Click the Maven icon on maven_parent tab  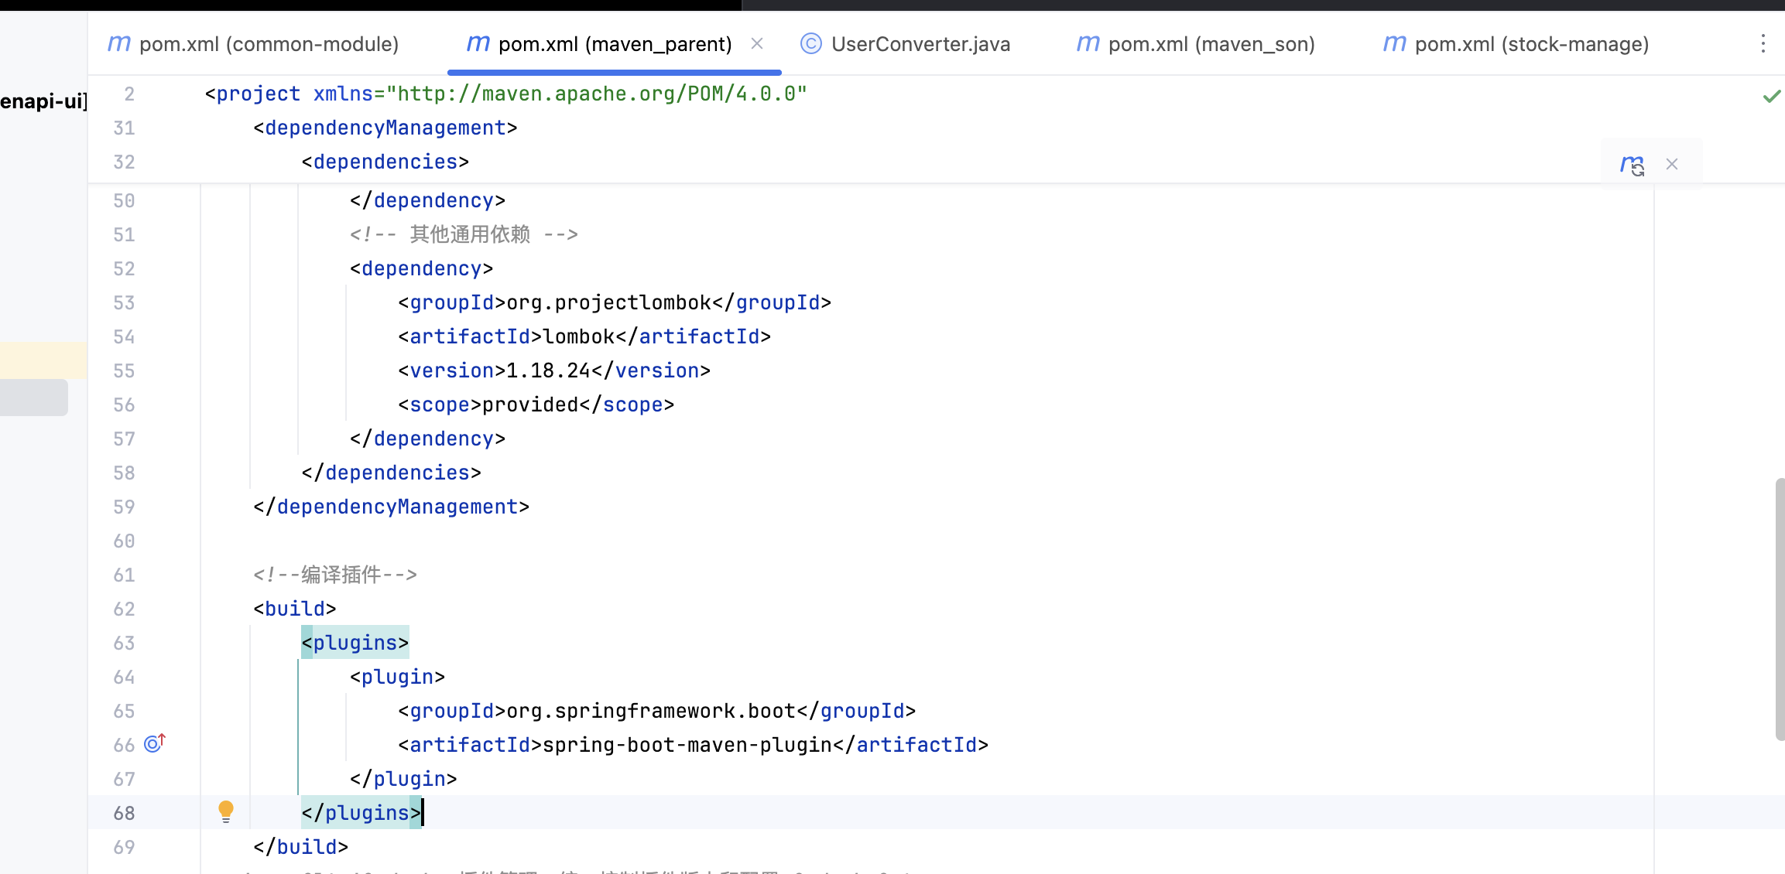[x=478, y=44]
